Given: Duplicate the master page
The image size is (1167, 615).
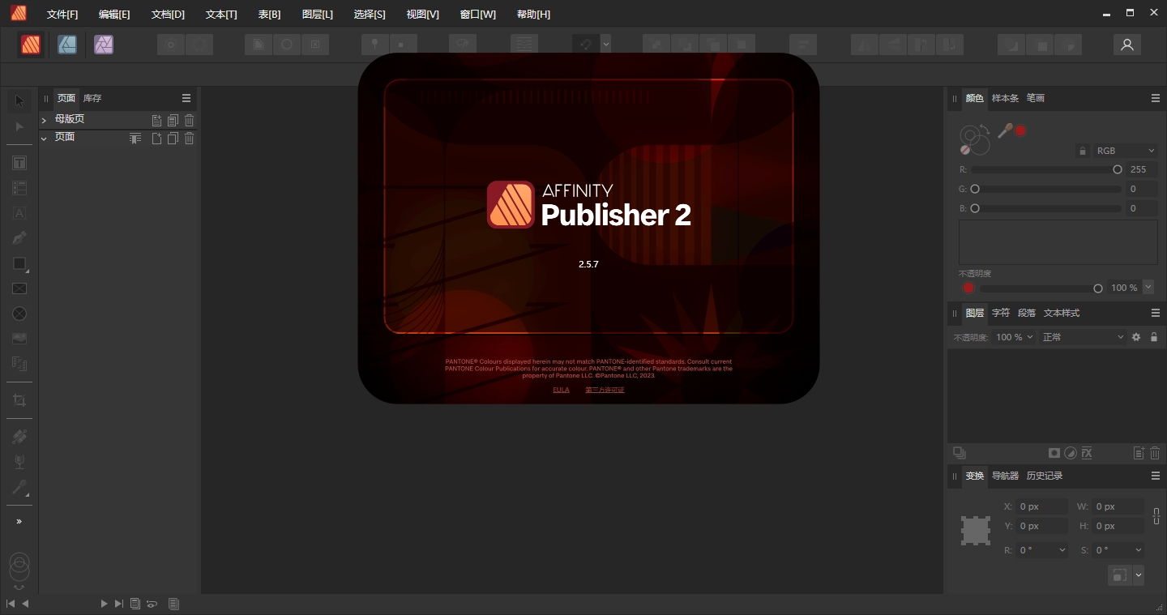Looking at the screenshot, I should [173, 120].
